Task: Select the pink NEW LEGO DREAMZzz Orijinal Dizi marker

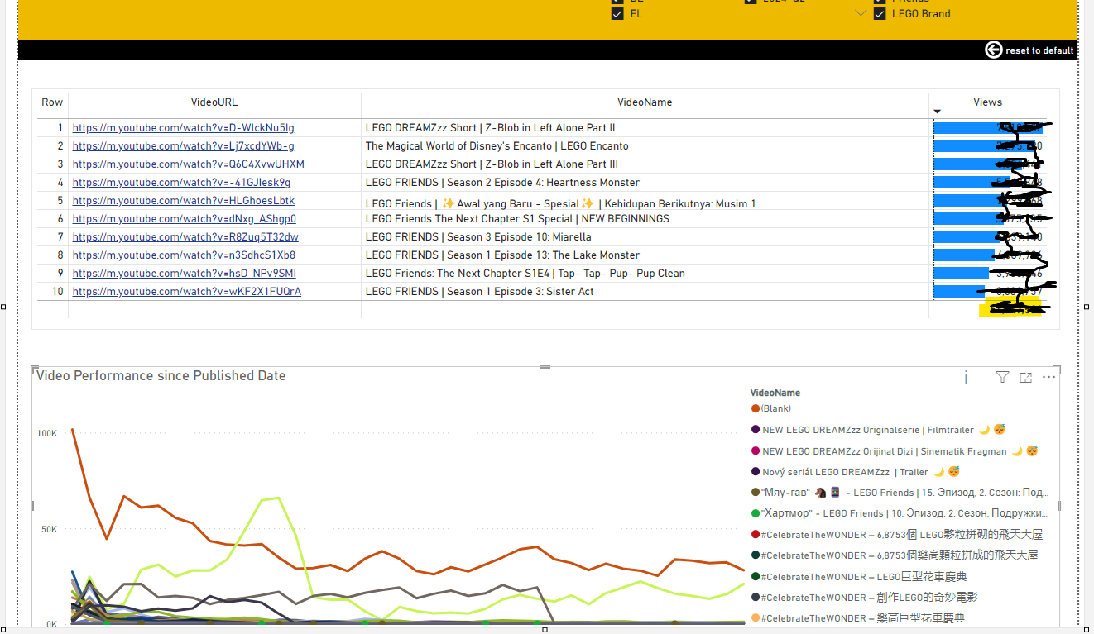Action: (x=755, y=450)
